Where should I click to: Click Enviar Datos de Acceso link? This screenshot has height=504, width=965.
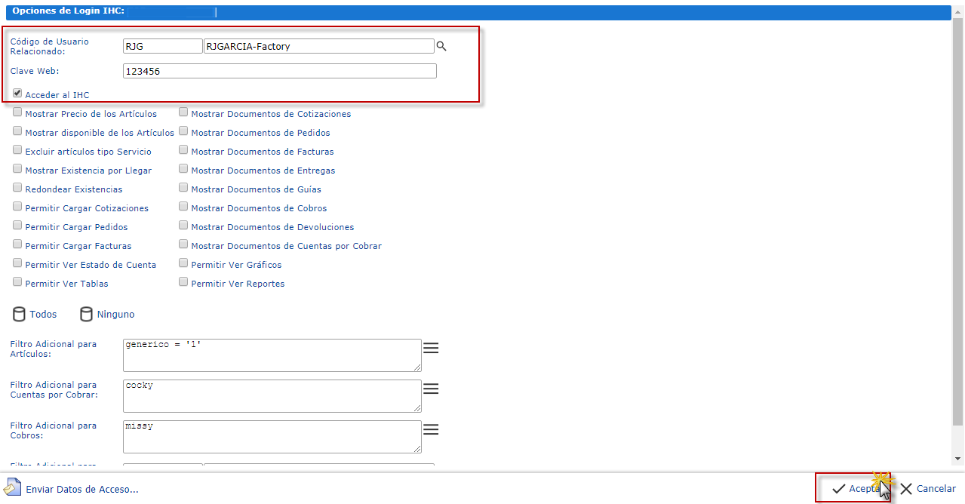[81, 489]
